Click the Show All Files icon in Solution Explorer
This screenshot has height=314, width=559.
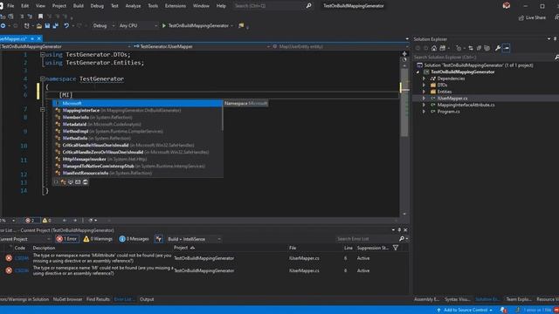click(x=487, y=48)
